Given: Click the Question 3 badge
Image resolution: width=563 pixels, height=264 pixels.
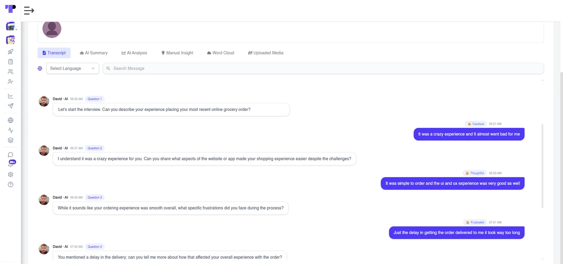Looking at the screenshot, I should [x=95, y=197].
